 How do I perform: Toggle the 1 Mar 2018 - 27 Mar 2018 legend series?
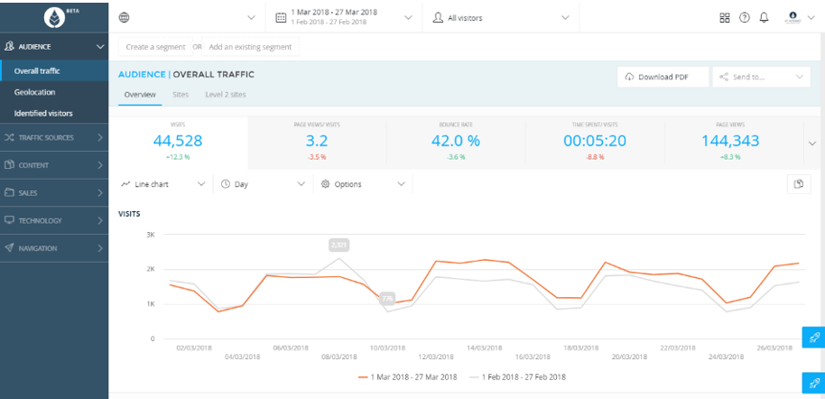[x=407, y=376]
